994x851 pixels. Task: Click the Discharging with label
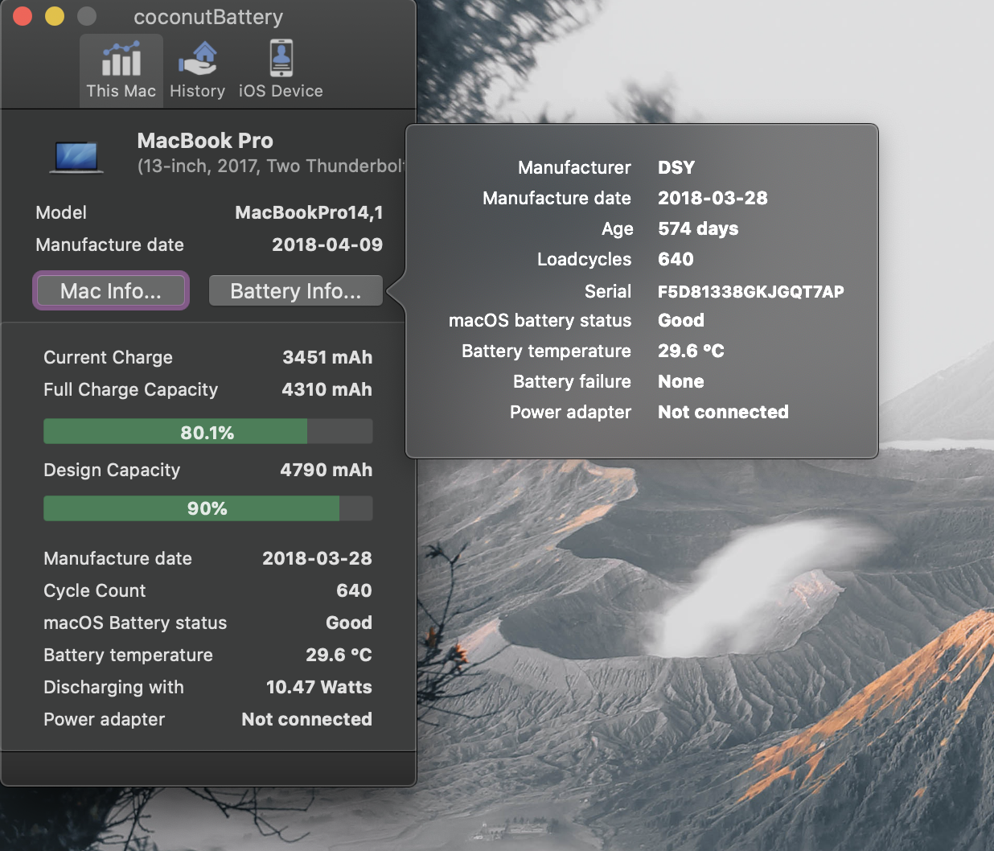point(113,687)
